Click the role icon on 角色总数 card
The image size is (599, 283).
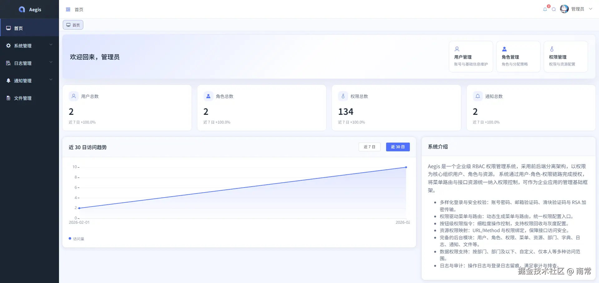tap(208, 96)
